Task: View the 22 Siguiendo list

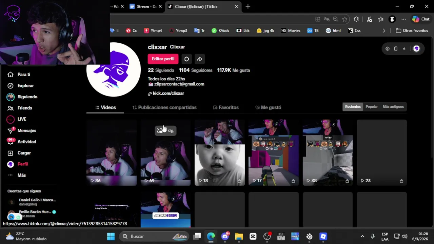Action: [161, 70]
